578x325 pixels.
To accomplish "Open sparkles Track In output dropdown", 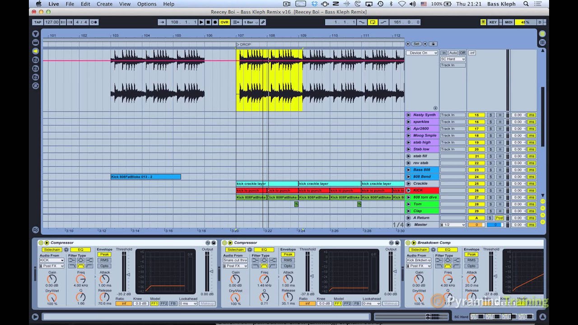I will coord(453,122).
